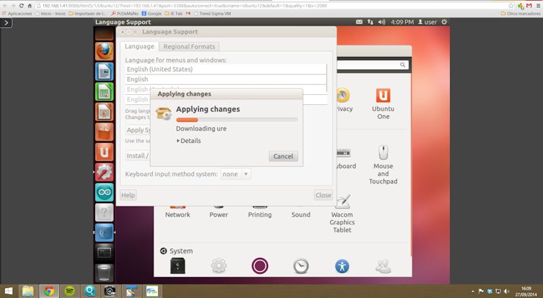Open Ubuntu One from the launcher
The image size is (543, 298).
point(105,152)
